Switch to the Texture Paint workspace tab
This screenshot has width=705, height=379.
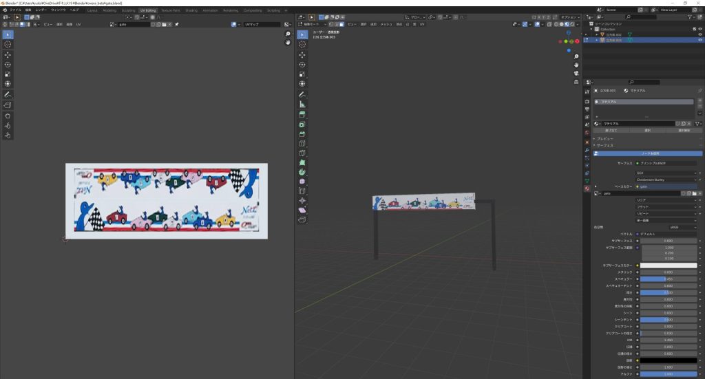click(x=171, y=10)
